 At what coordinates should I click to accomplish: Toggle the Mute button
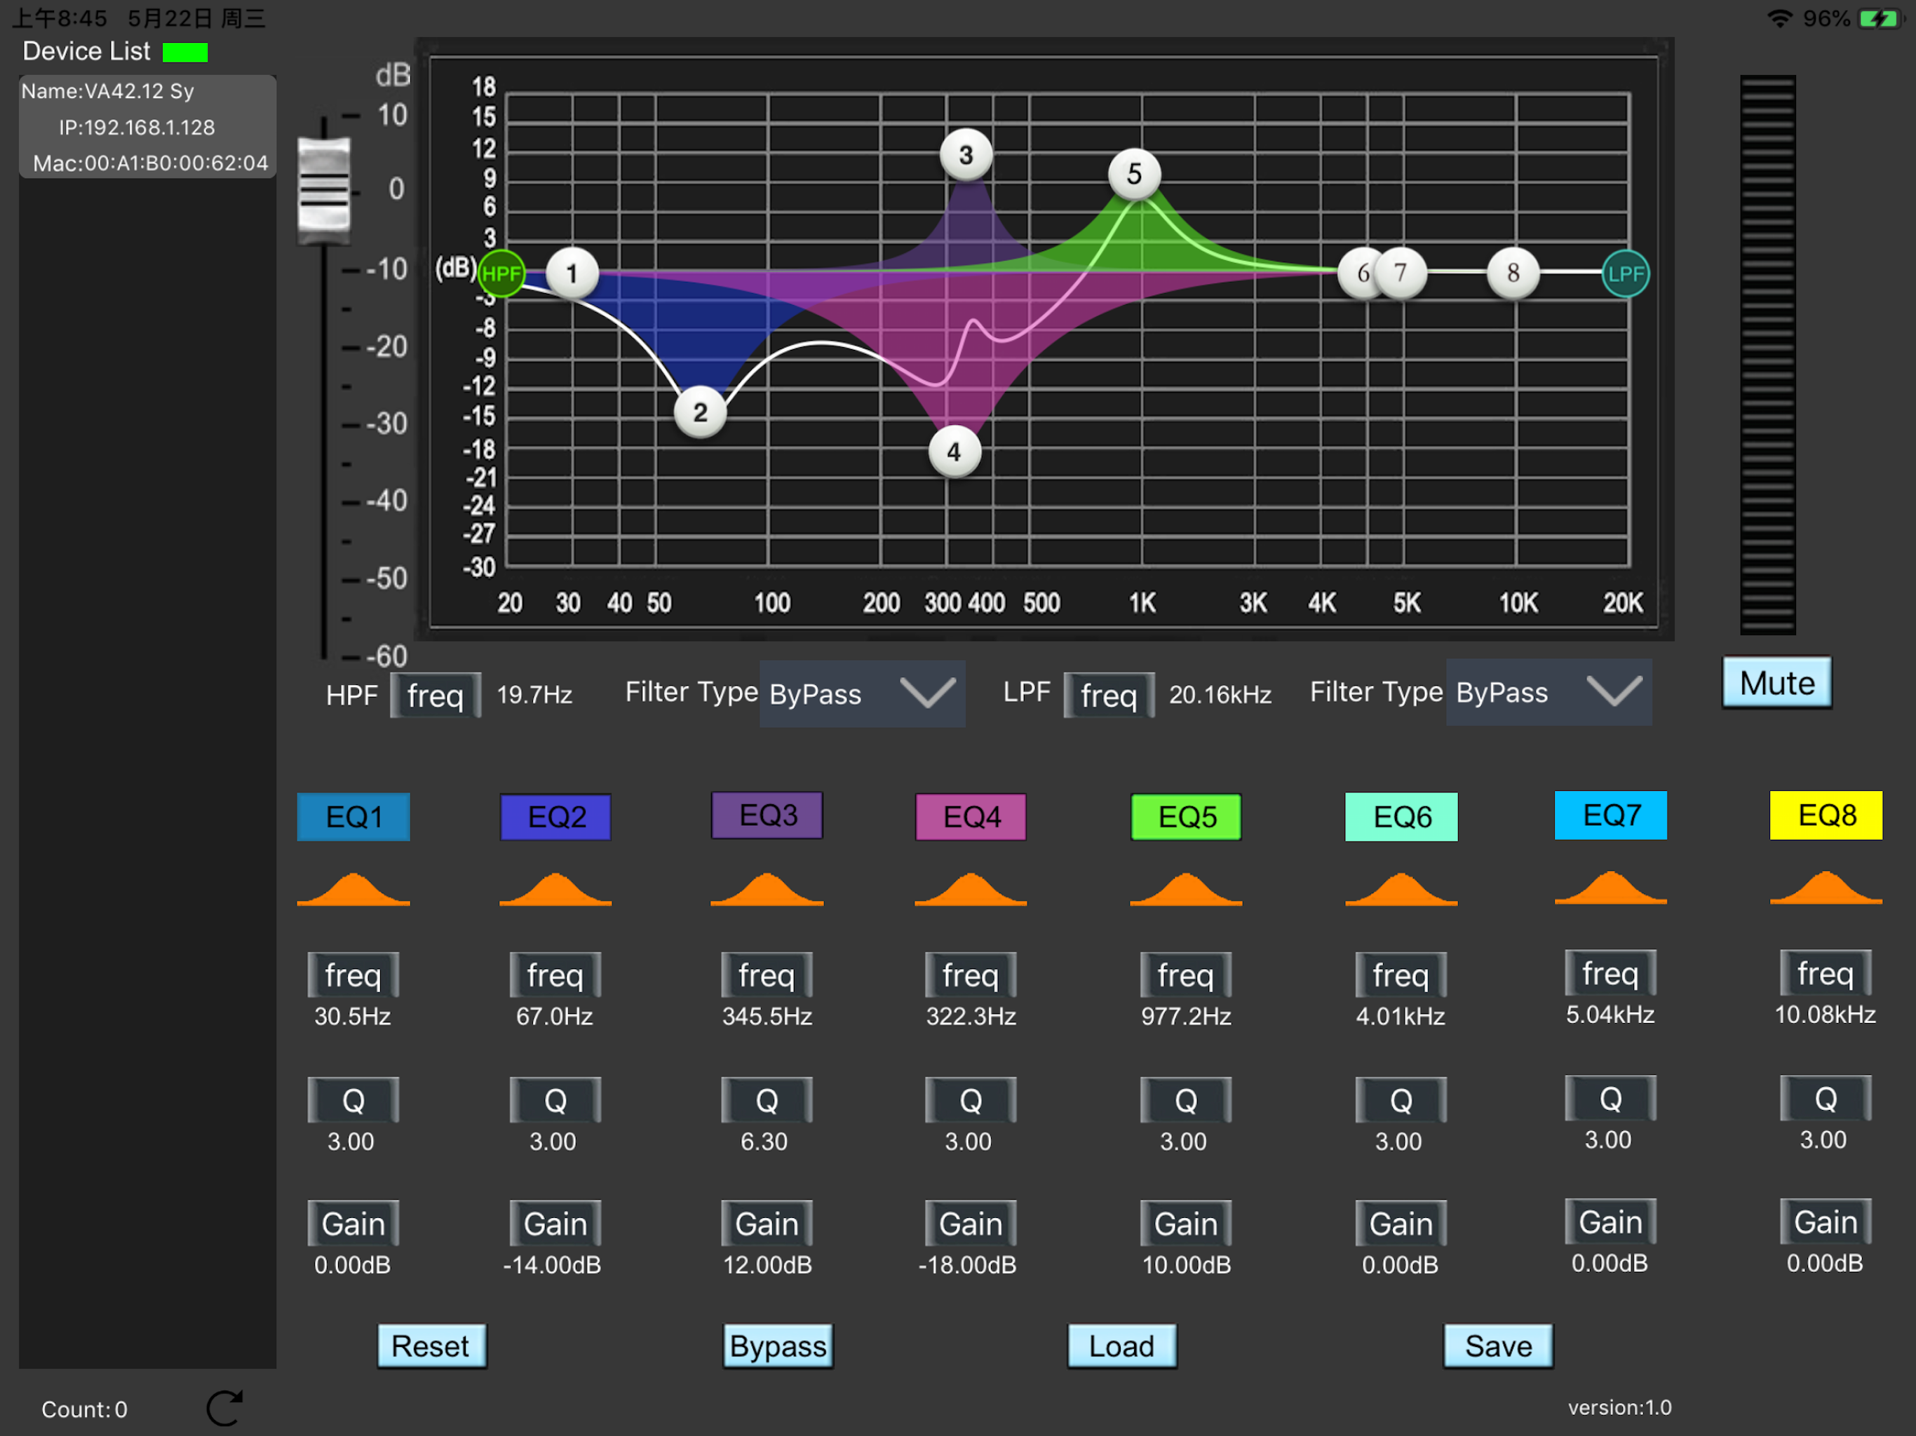coord(1776,682)
